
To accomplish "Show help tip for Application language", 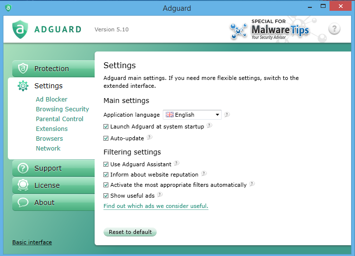I will [x=227, y=115].
